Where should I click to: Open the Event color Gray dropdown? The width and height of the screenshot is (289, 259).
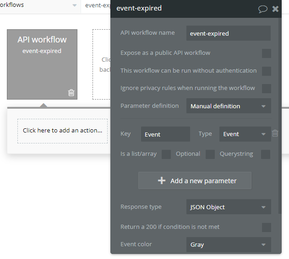(228, 244)
